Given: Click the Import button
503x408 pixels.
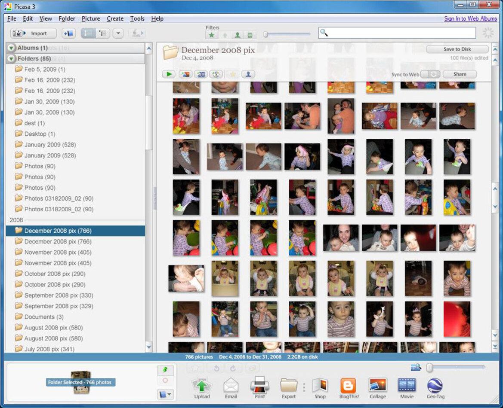Looking at the screenshot, I should tap(34, 33).
